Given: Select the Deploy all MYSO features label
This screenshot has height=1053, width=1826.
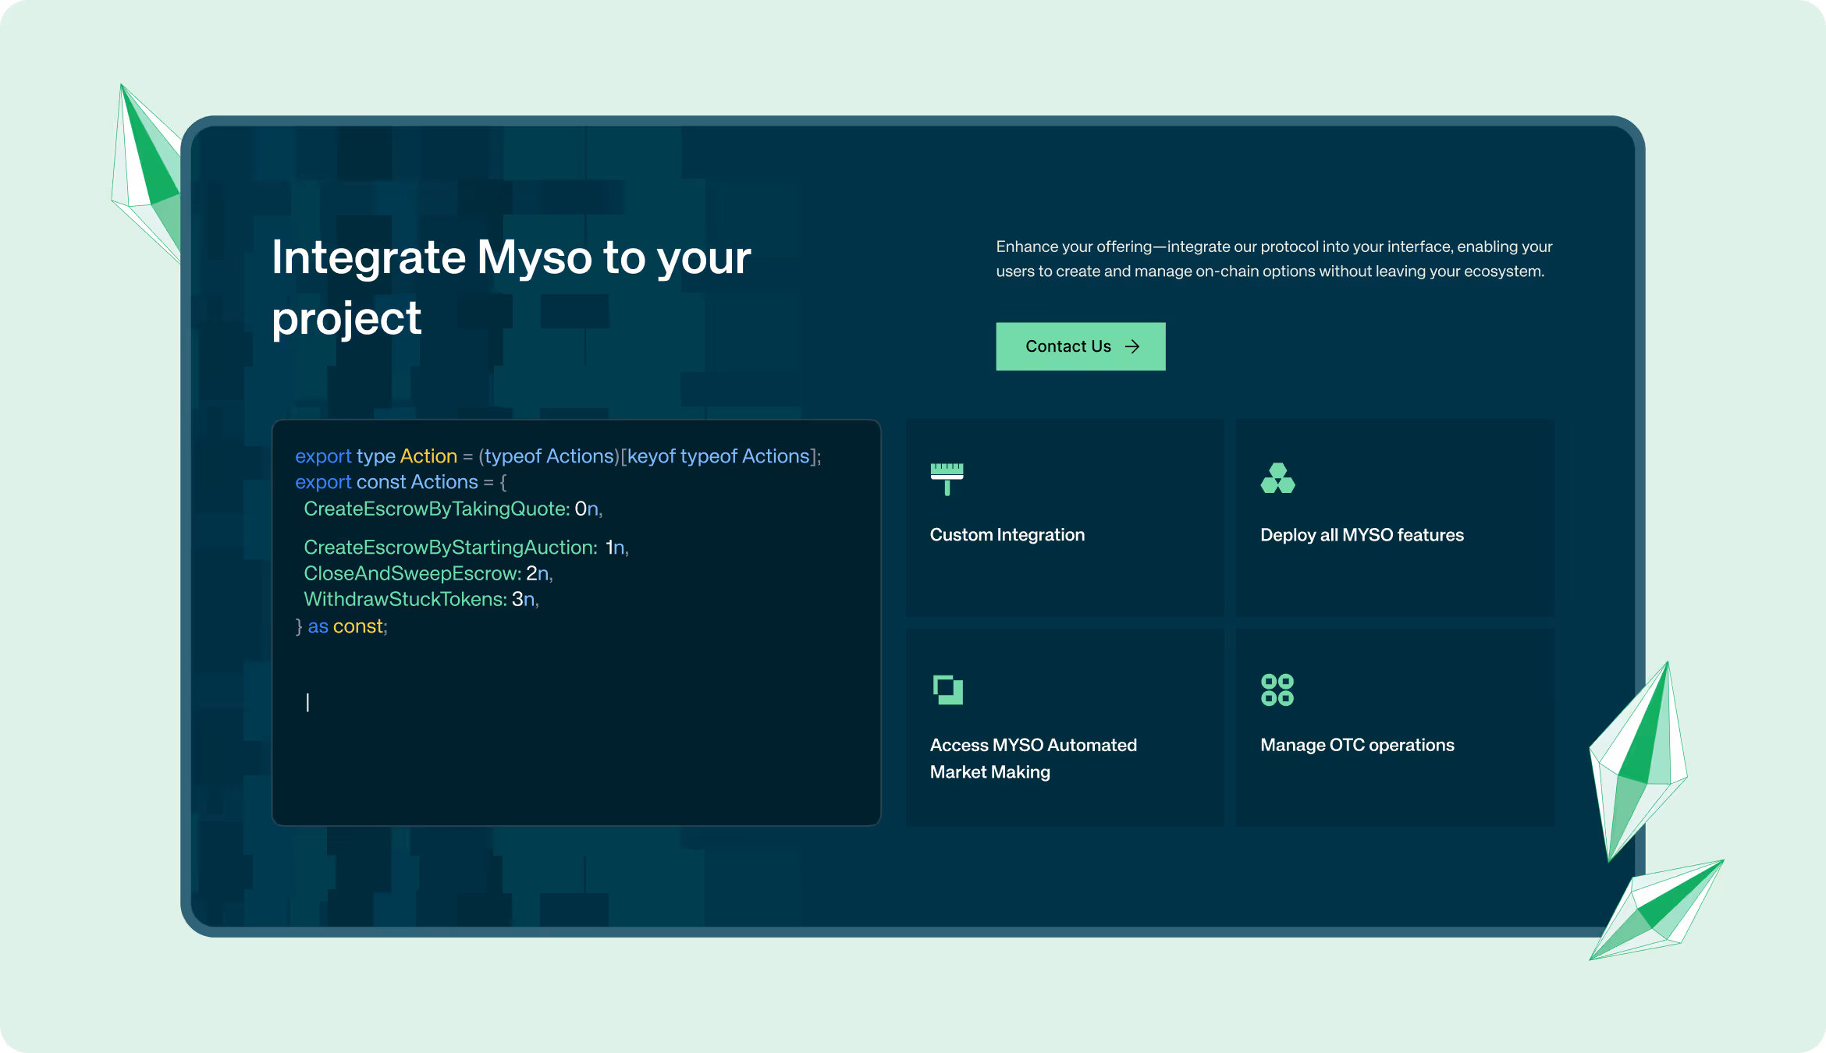Looking at the screenshot, I should coord(1362,535).
